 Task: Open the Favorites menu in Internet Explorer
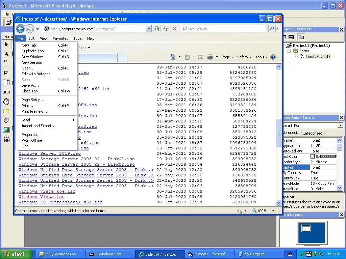60,38
